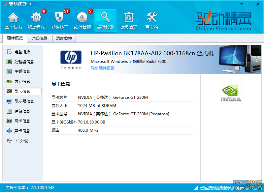Viewport: 264px width, 192px height.
Task: Click the 主程序版本 7.1.103.1548 status text
Action: [x=30, y=188]
